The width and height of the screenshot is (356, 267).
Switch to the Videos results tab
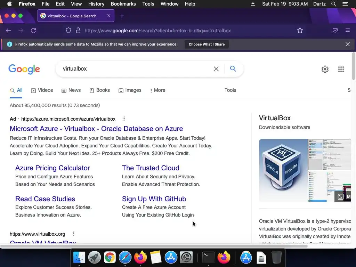coord(42,90)
